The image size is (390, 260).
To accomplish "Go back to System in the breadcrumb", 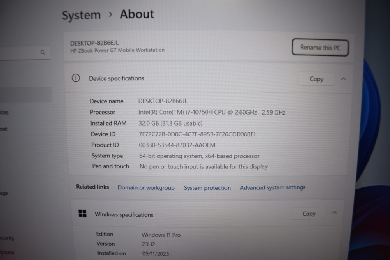I will tap(82, 15).
